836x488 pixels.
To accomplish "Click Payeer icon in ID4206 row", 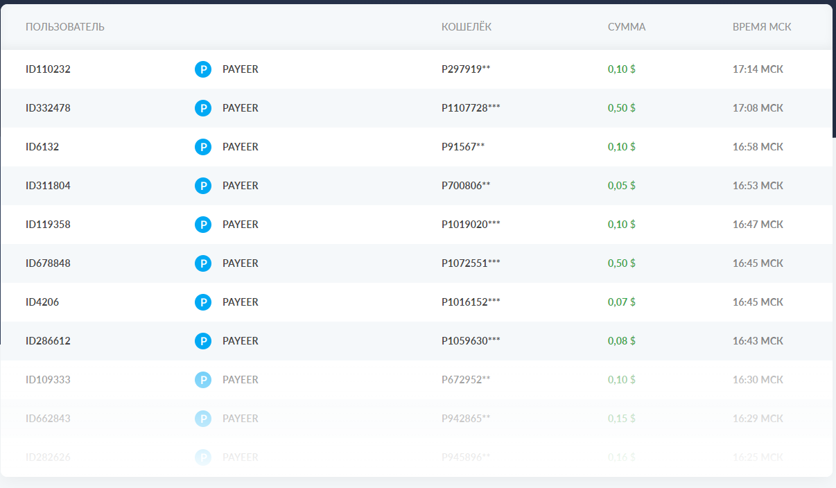I will coord(202,302).
